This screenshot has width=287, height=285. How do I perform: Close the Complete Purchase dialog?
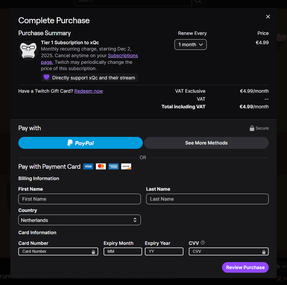(x=268, y=17)
